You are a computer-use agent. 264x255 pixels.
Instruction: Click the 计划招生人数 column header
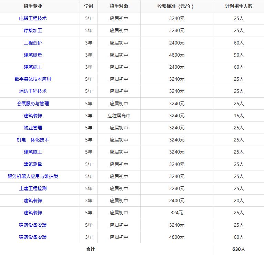(x=239, y=6)
